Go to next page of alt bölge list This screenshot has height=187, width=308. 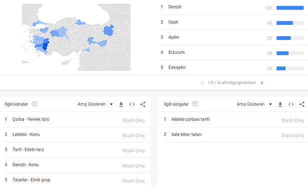coord(262,83)
